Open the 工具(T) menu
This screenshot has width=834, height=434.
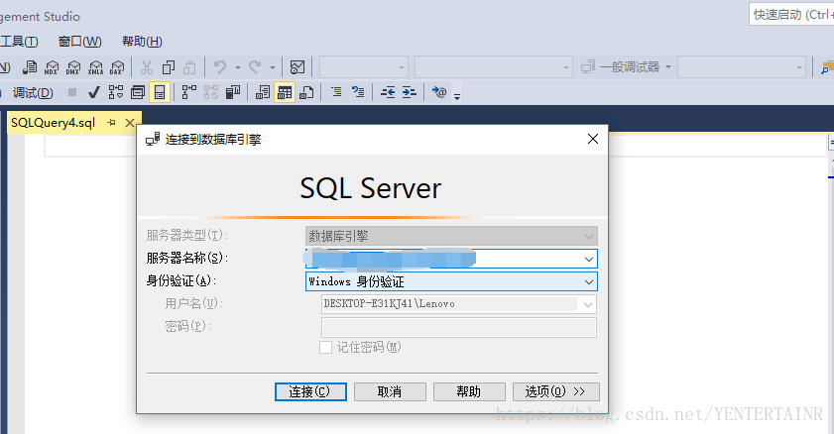19,42
